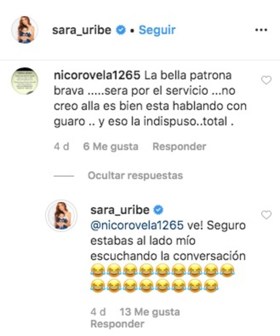The image size is (280, 336).
Task: Collapse replies via Ocultar respuestas
Action: point(135,175)
